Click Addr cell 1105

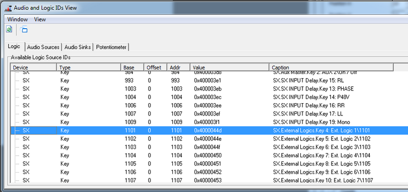176,164
